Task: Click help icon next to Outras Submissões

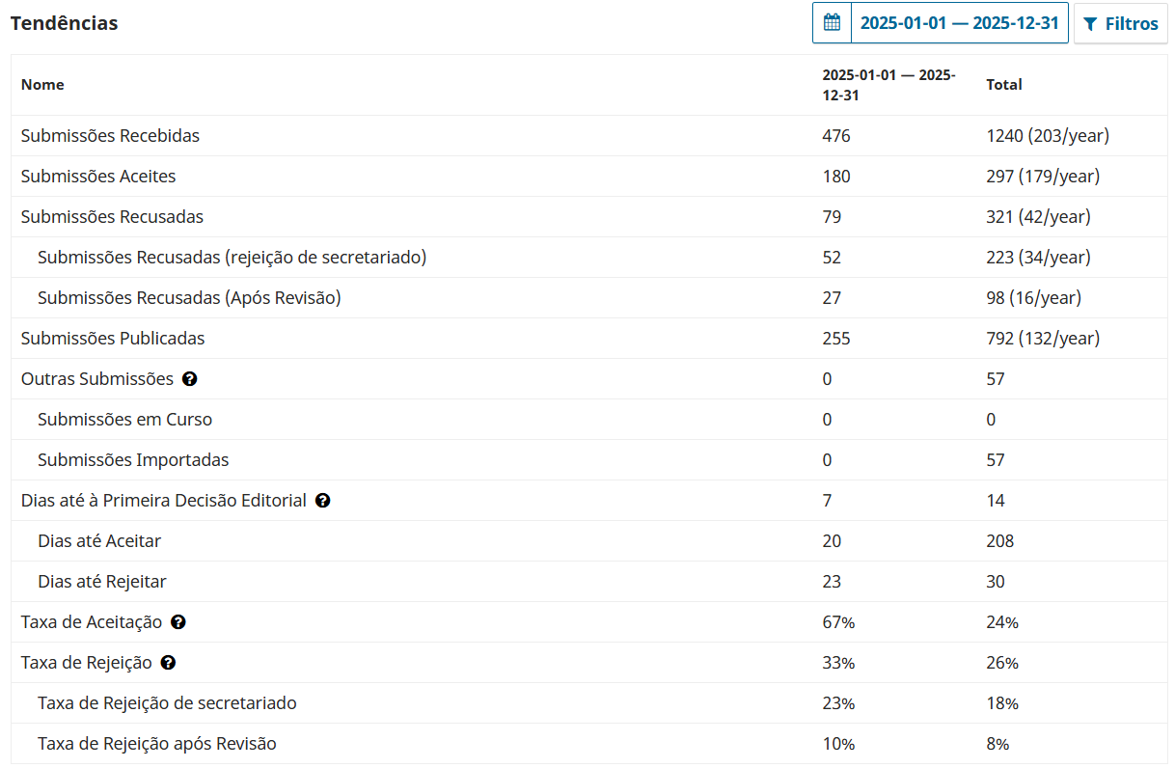Action: (x=190, y=379)
